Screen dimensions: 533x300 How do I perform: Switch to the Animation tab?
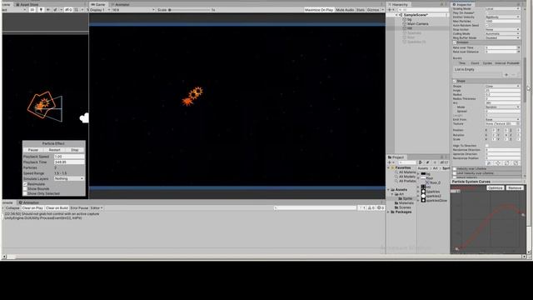pos(29,202)
